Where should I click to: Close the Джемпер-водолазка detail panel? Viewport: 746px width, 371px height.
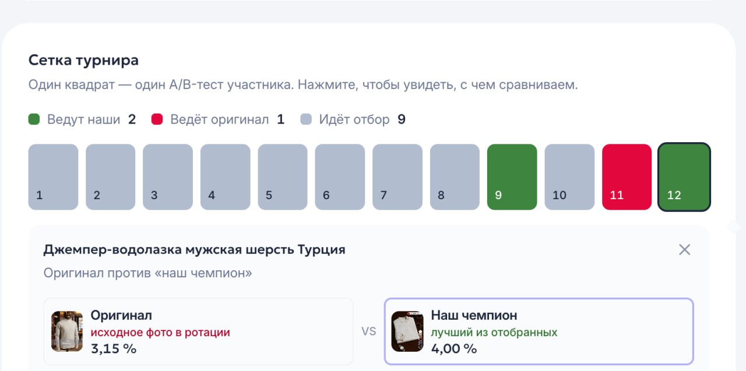[x=684, y=250]
